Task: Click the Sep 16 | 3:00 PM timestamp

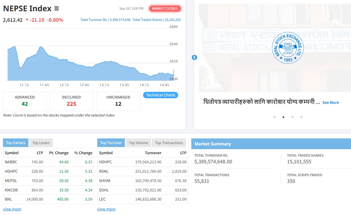Action: click(x=131, y=9)
